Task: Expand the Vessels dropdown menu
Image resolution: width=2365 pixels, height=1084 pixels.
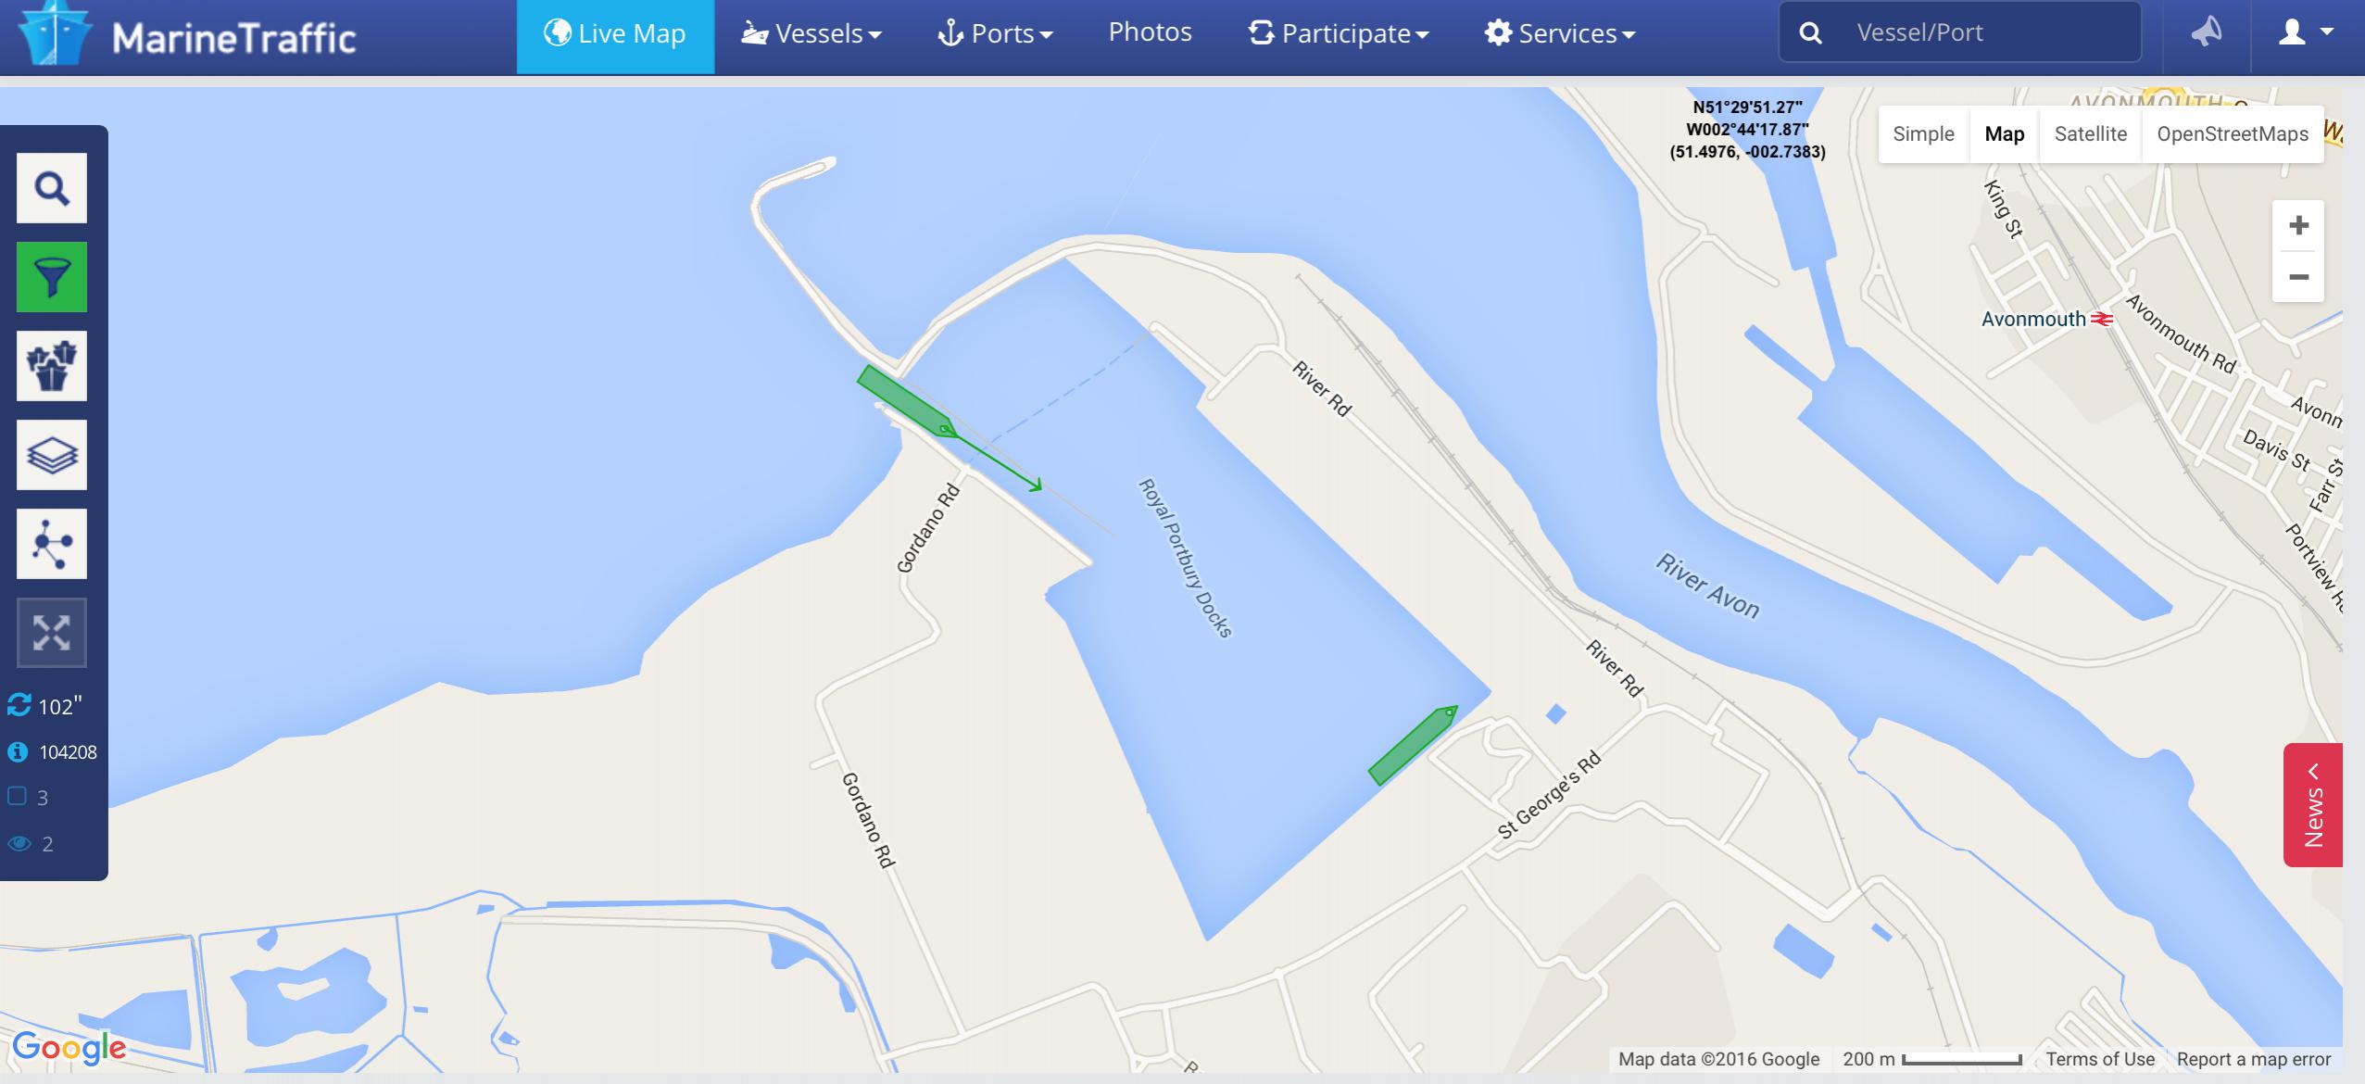Action: pos(811,33)
